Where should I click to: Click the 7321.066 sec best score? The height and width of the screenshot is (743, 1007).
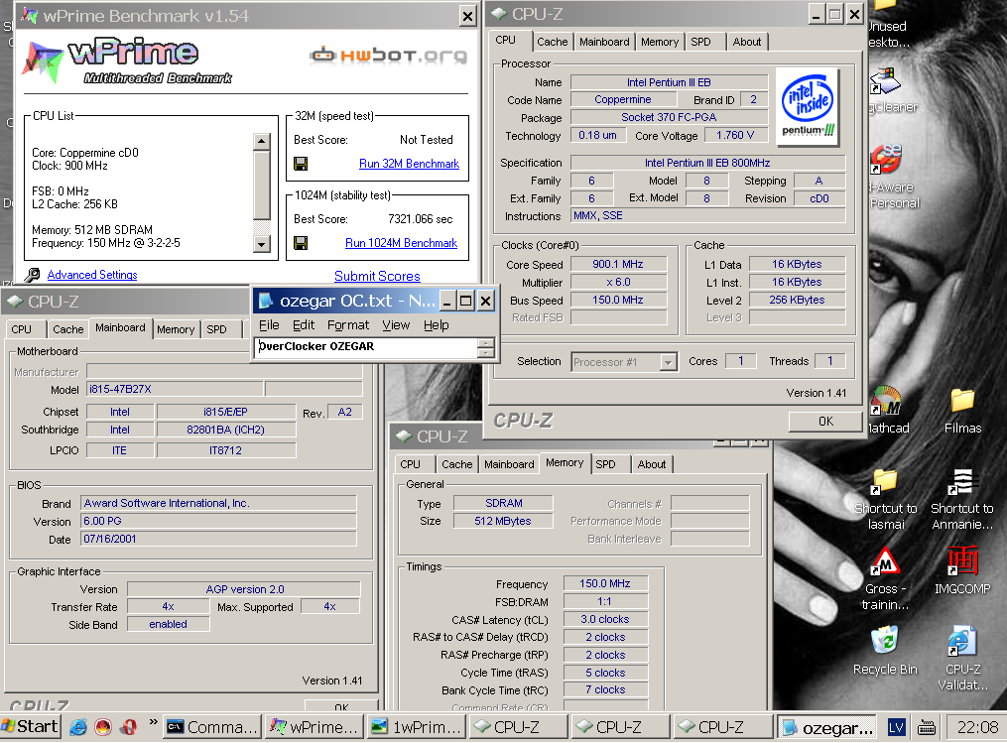420,219
